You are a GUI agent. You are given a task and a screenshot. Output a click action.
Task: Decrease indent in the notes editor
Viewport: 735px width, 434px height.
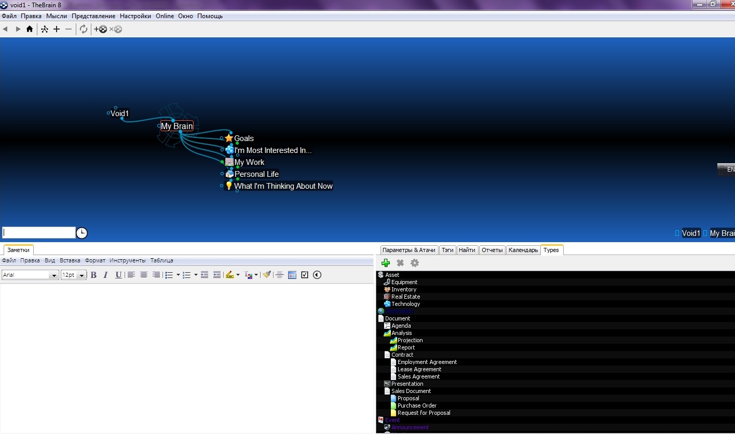pos(205,275)
